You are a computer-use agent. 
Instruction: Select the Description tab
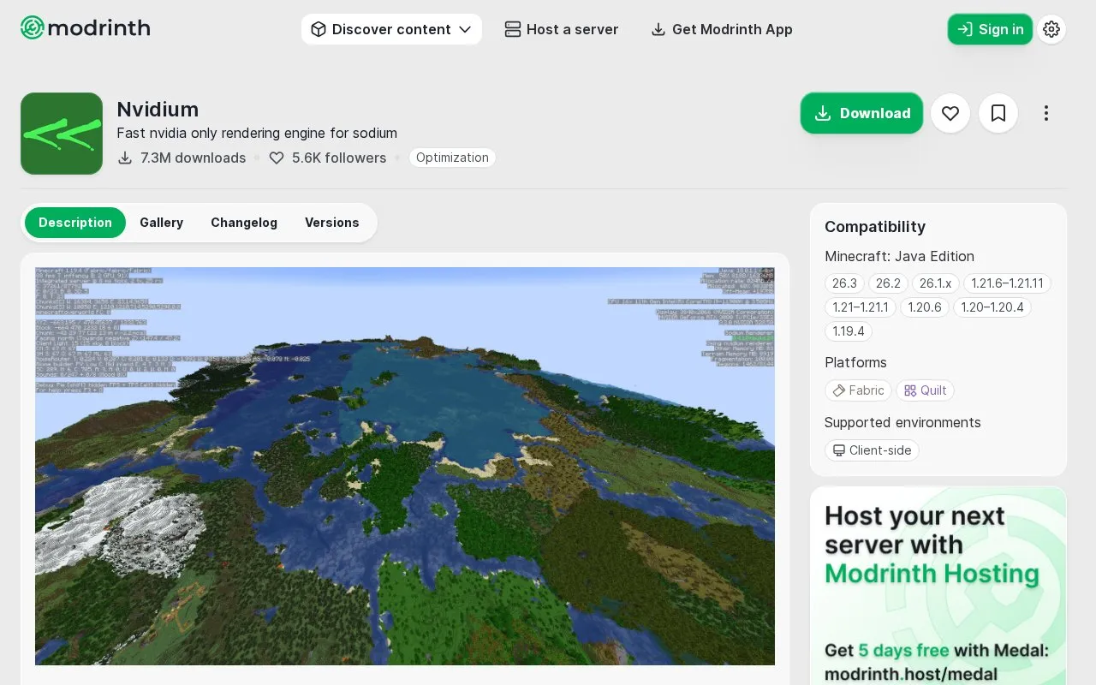(75, 223)
